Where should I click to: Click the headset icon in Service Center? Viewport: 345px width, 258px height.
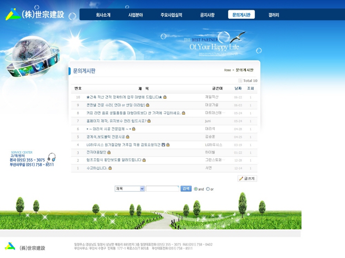(x=51, y=158)
